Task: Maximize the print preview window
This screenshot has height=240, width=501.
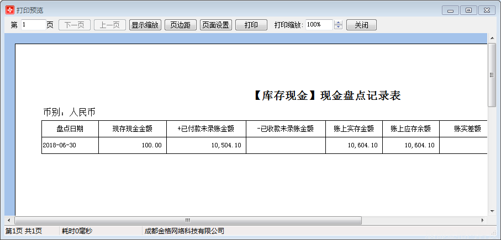Action: click(x=468, y=10)
